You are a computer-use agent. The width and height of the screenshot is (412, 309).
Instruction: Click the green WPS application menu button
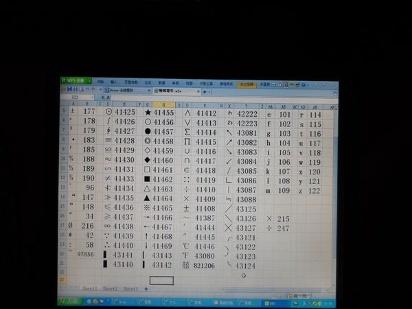pyautogui.click(x=76, y=82)
